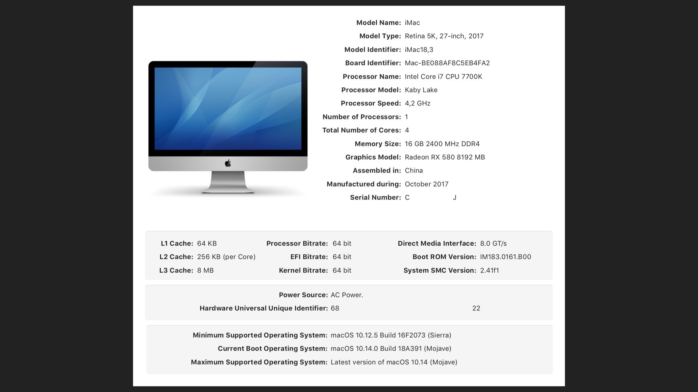Image resolution: width=698 pixels, height=392 pixels.
Task: Select Kernel Bitrate "64 bit" value
Action: pyautogui.click(x=342, y=270)
